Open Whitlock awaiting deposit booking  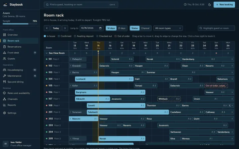(x=169, y=99)
